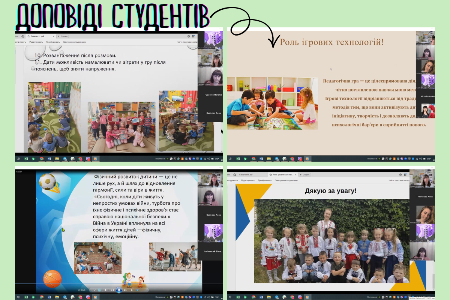Open 'Электронное подписание' in bottom-right PDF viewer

pyautogui.click(x=286, y=180)
